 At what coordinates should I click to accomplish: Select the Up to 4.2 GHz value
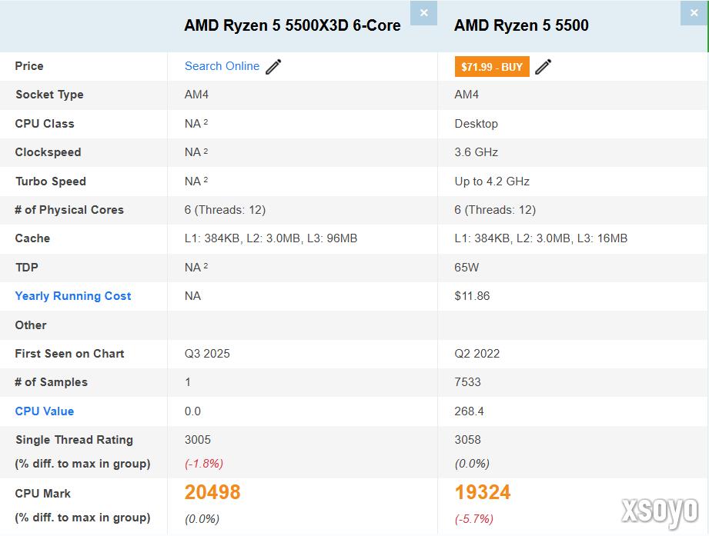click(492, 181)
